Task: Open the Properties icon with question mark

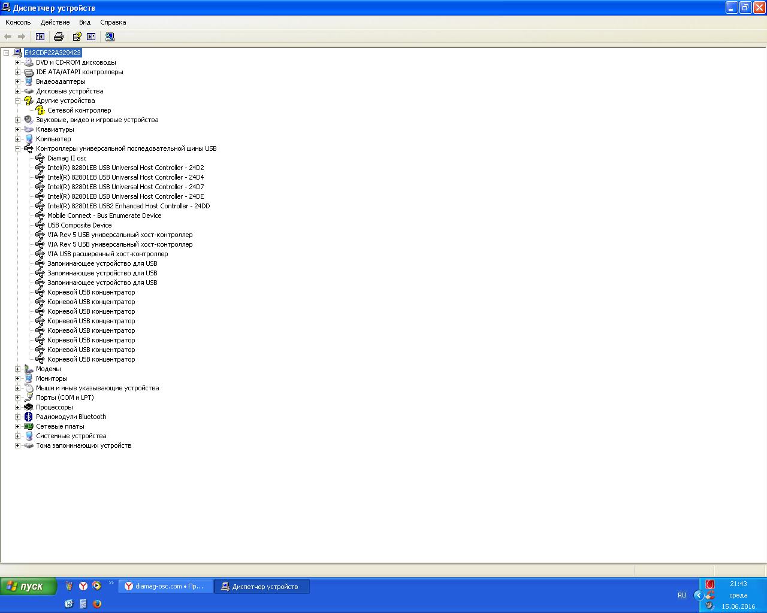Action: tap(77, 37)
